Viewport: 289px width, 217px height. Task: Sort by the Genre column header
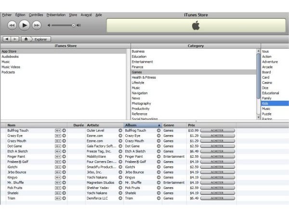[174, 125]
